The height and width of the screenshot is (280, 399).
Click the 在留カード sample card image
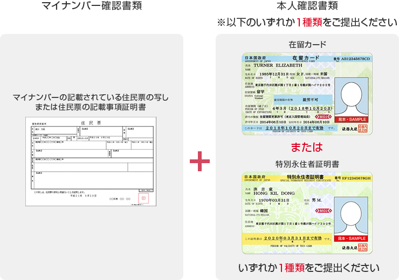pyautogui.click(x=307, y=94)
